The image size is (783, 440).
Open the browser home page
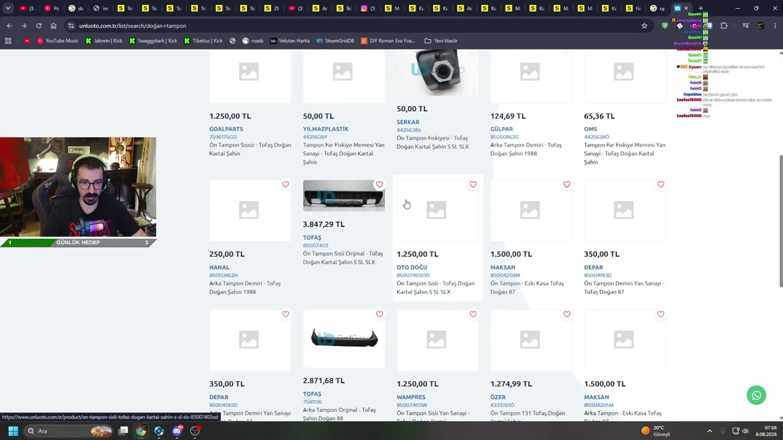click(53, 26)
